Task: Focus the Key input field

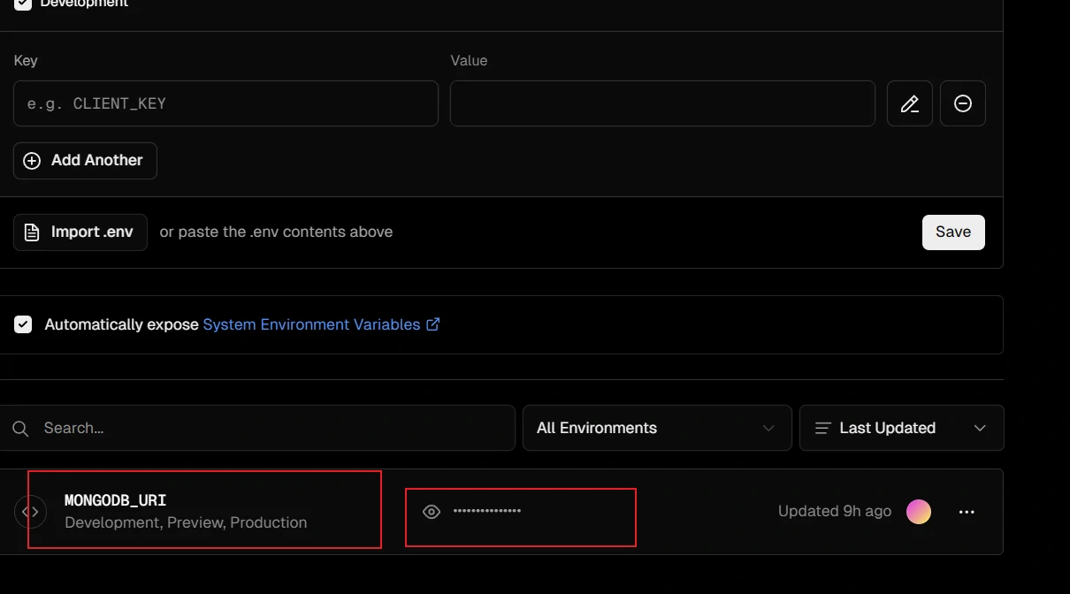Action: (225, 103)
